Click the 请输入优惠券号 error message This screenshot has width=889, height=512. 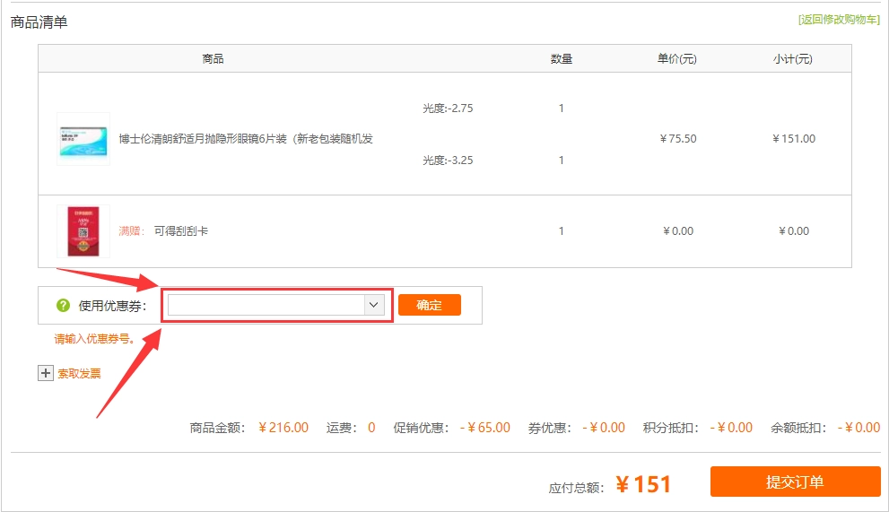tap(95, 340)
